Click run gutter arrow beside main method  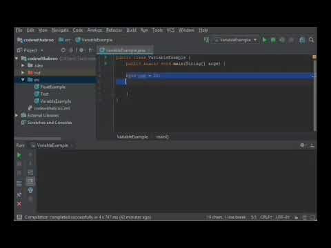pyautogui.click(x=106, y=63)
